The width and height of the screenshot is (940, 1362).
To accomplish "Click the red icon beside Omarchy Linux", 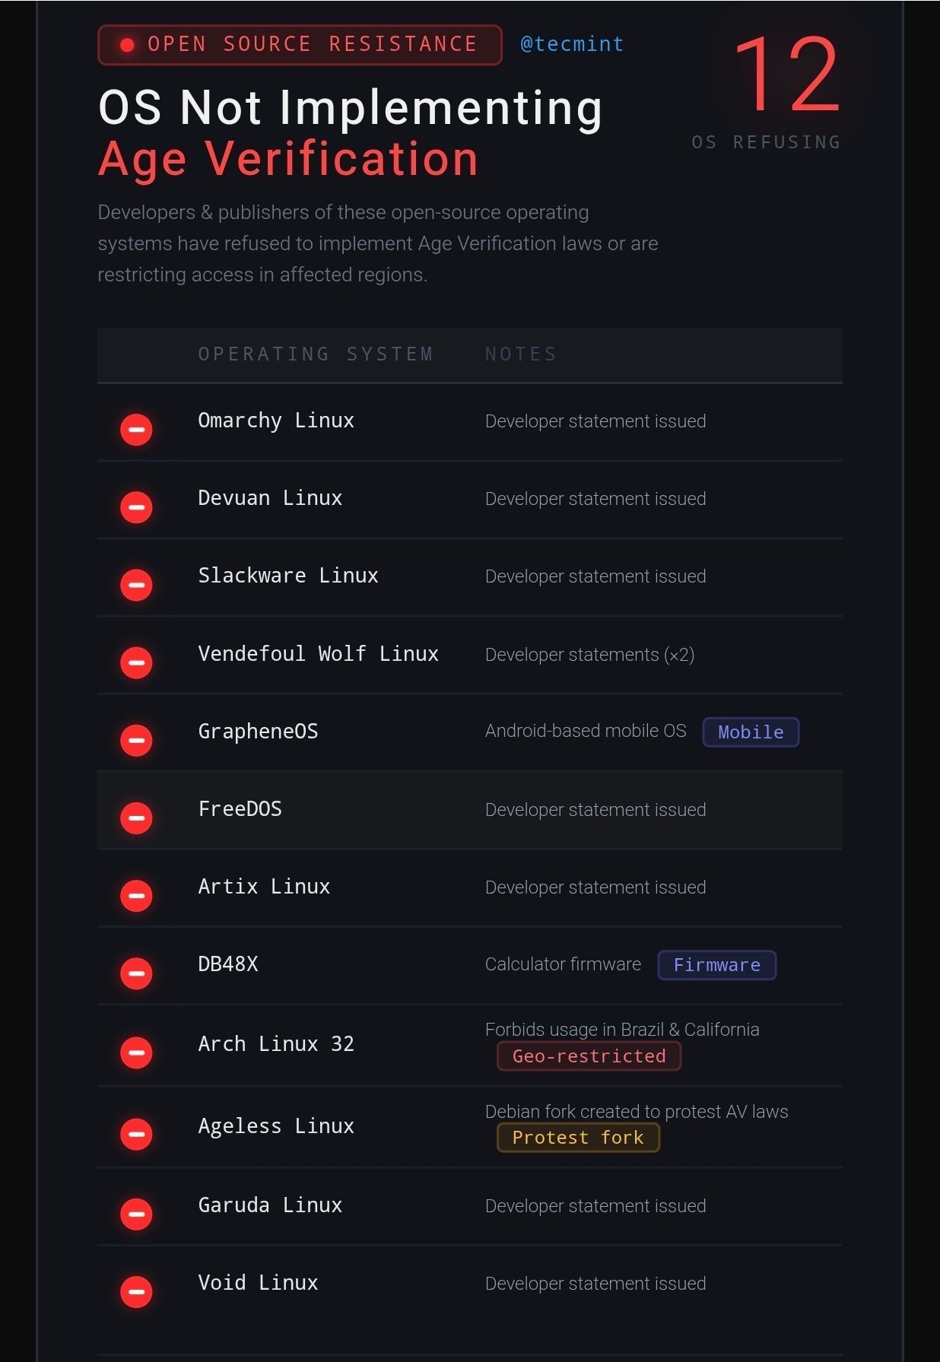I will [137, 430].
